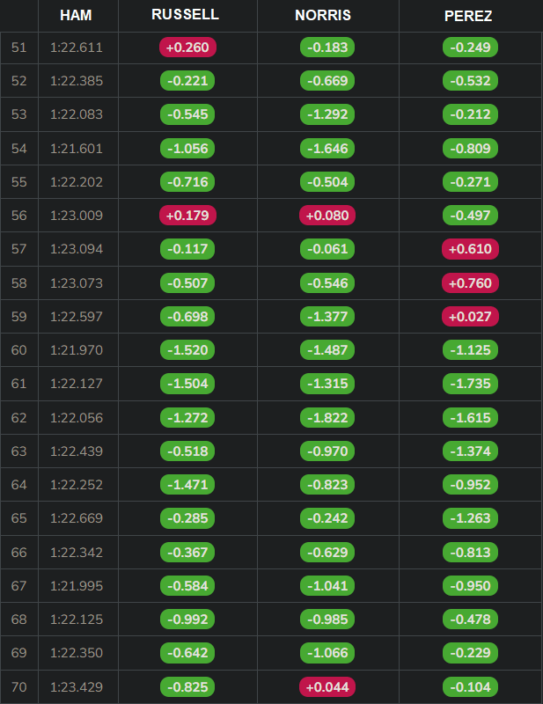Image resolution: width=543 pixels, height=704 pixels.
Task: Select the red +0.610 Perez delta badge
Action: [x=470, y=250]
